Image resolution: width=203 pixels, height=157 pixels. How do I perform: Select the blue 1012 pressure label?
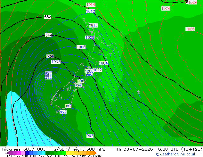pyautogui.click(x=91, y=12)
